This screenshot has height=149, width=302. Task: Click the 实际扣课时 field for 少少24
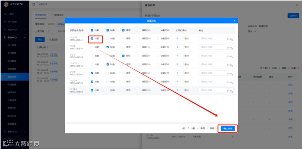point(180,90)
